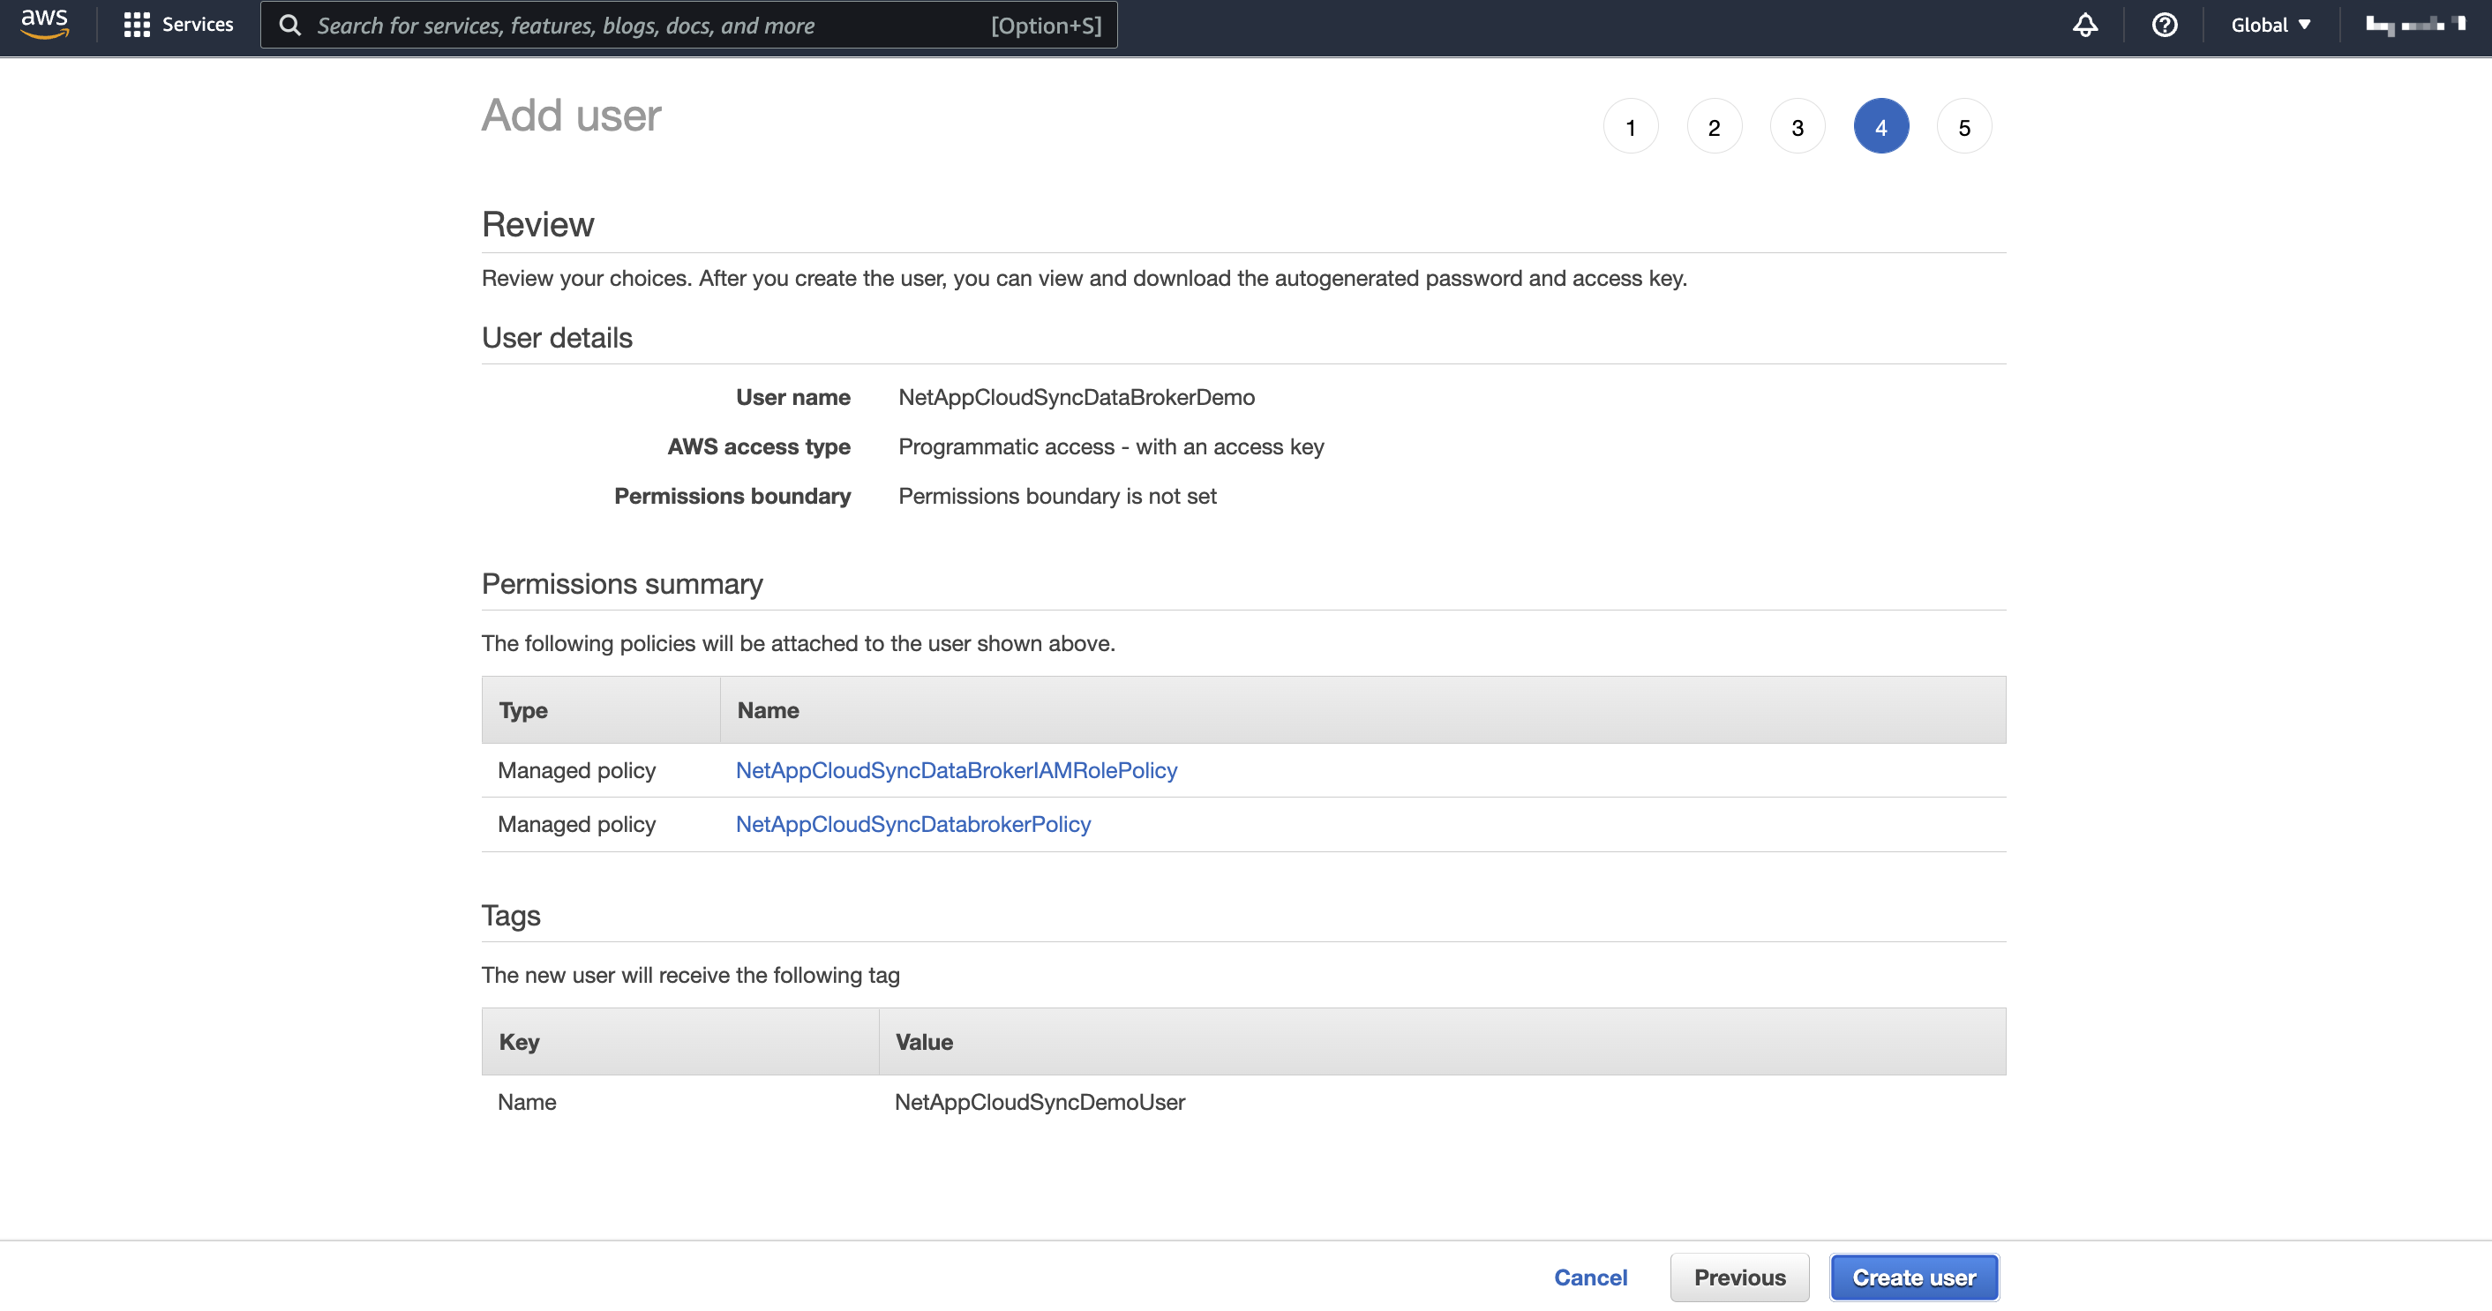The image size is (2492, 1311).
Task: Cancel the add user wizard
Action: [1589, 1277]
